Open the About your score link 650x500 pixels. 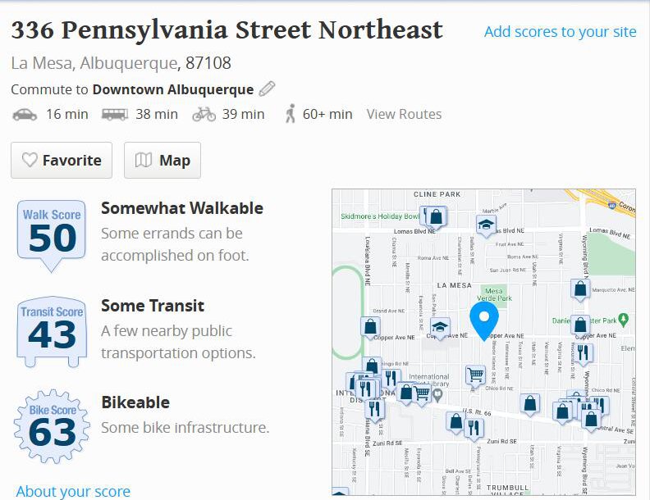pyautogui.click(x=73, y=491)
